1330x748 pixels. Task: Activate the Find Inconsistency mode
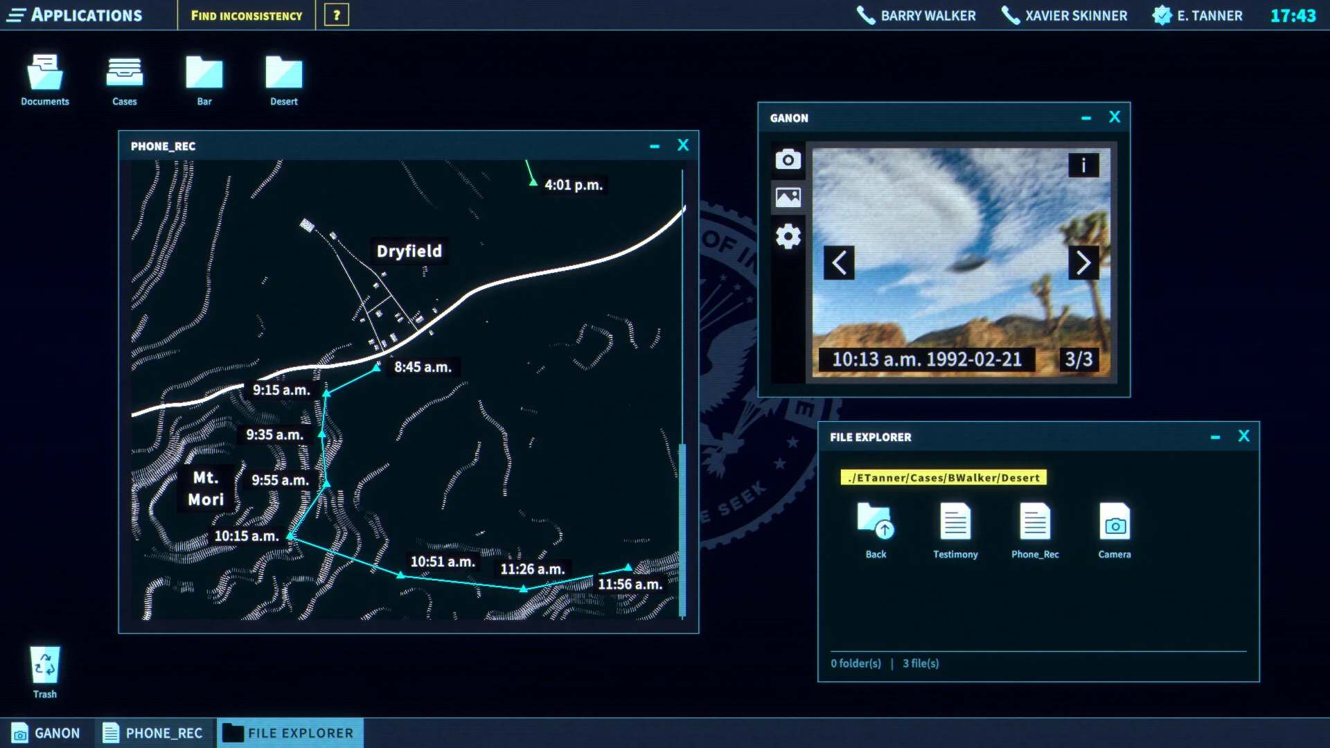click(247, 15)
